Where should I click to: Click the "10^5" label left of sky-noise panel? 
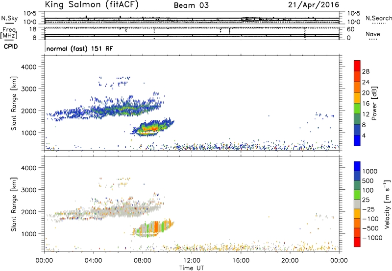click(30, 13)
